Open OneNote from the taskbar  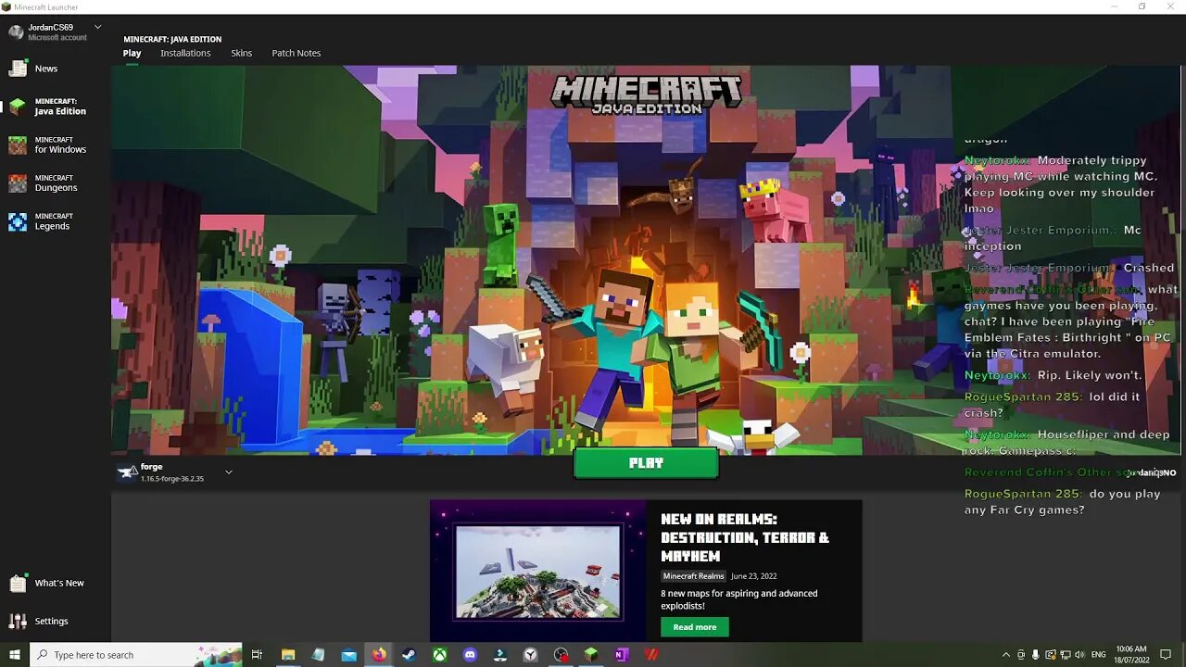[621, 655]
